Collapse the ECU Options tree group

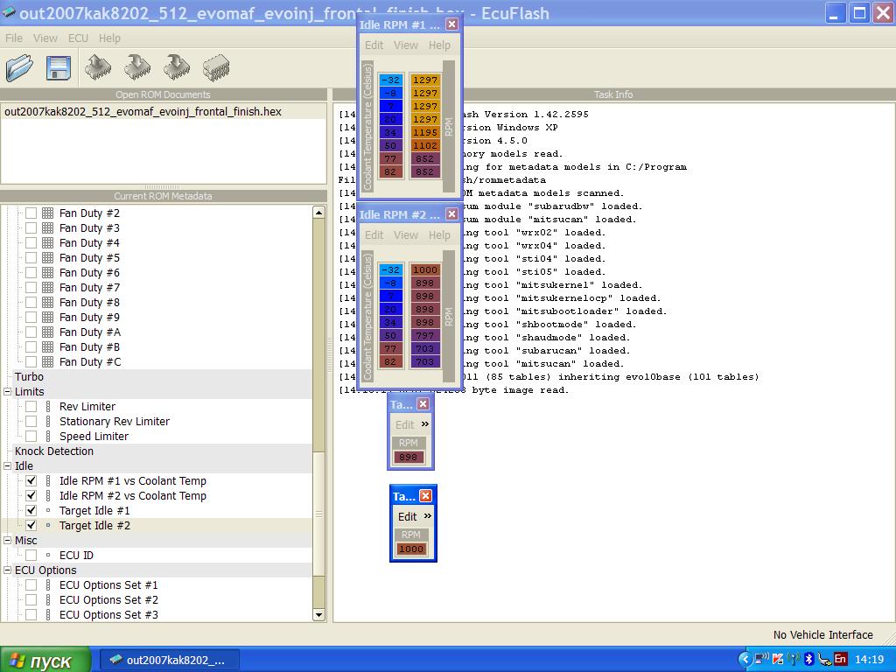click(7, 570)
